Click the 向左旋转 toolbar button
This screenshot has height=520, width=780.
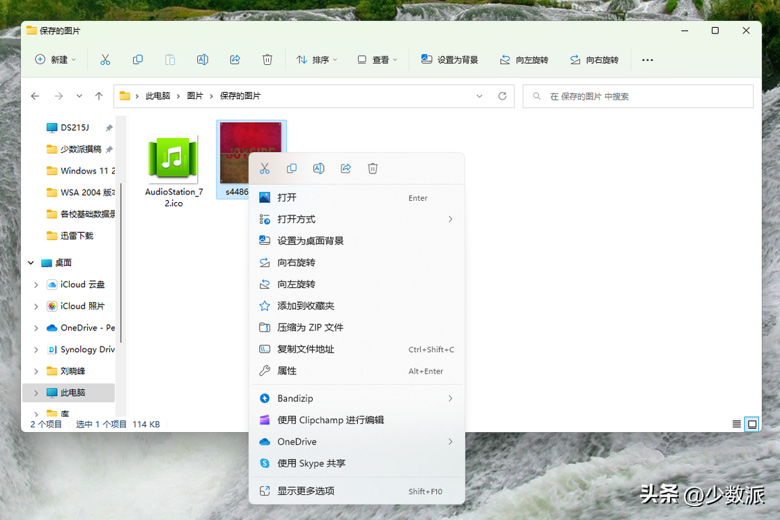[524, 60]
